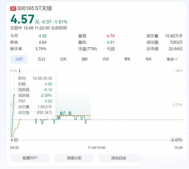Click the red SZ exchange badge
The image size is (189, 169).
point(13,8)
